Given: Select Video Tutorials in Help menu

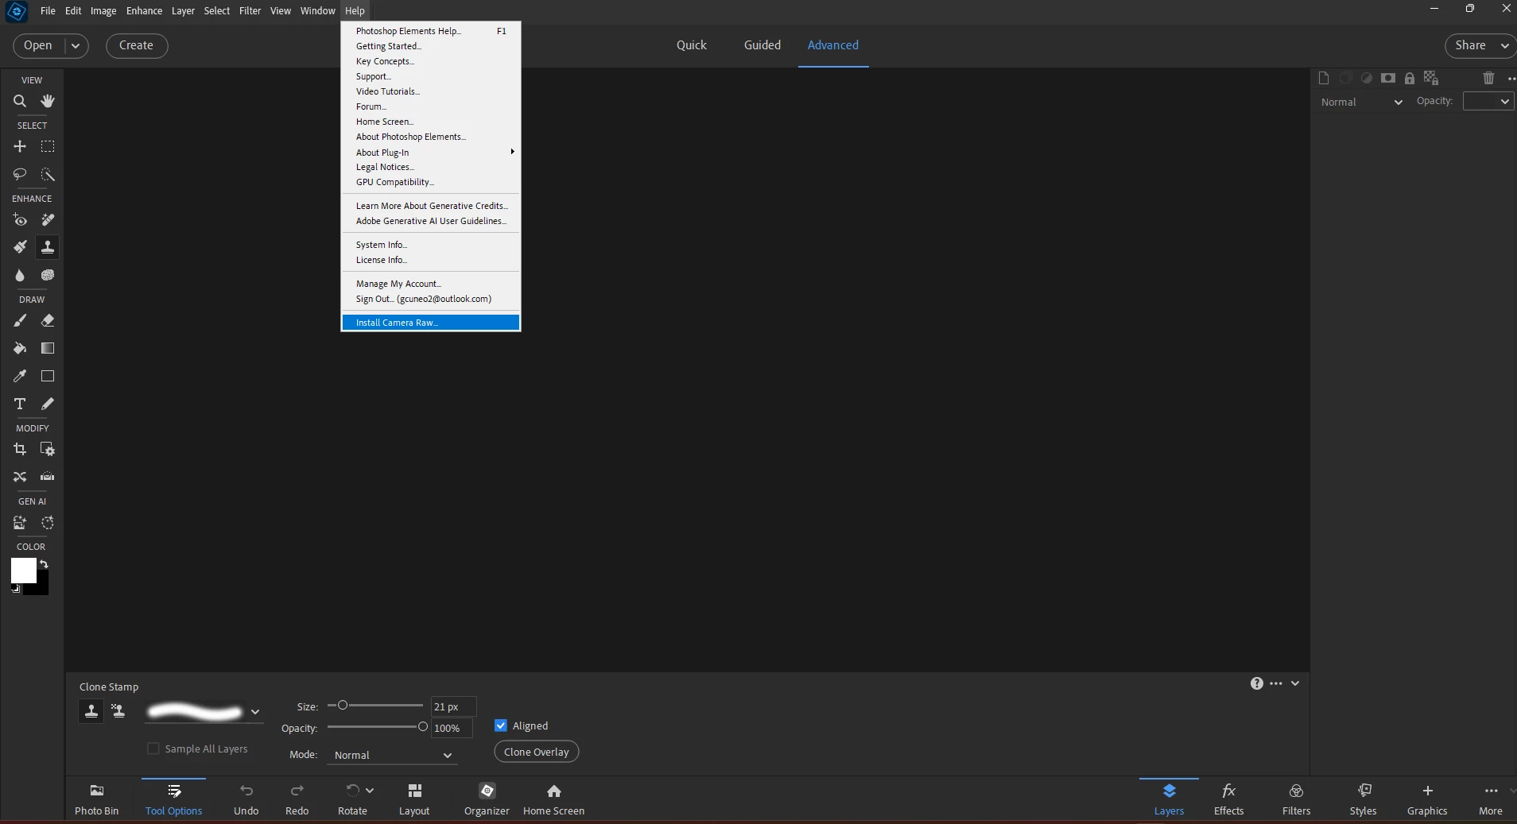Looking at the screenshot, I should click(x=431, y=91).
